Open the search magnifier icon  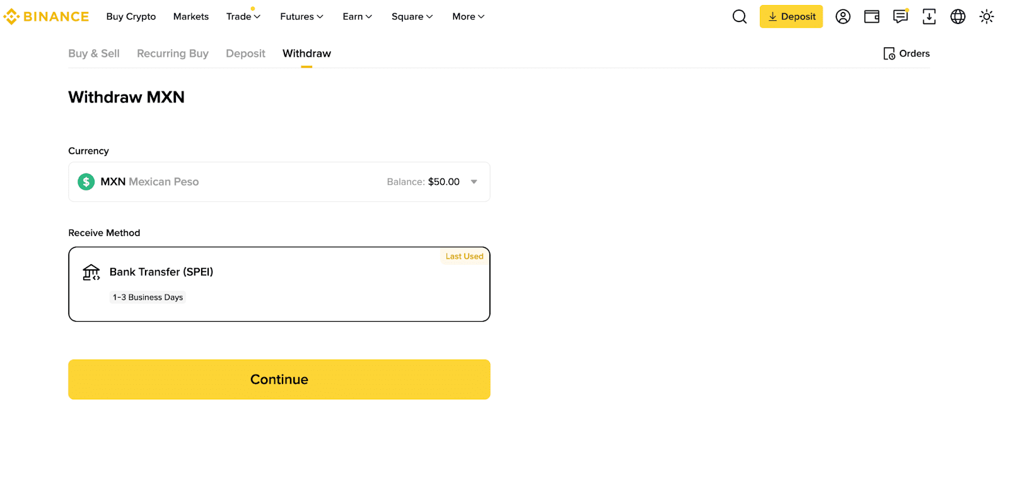[x=739, y=16]
